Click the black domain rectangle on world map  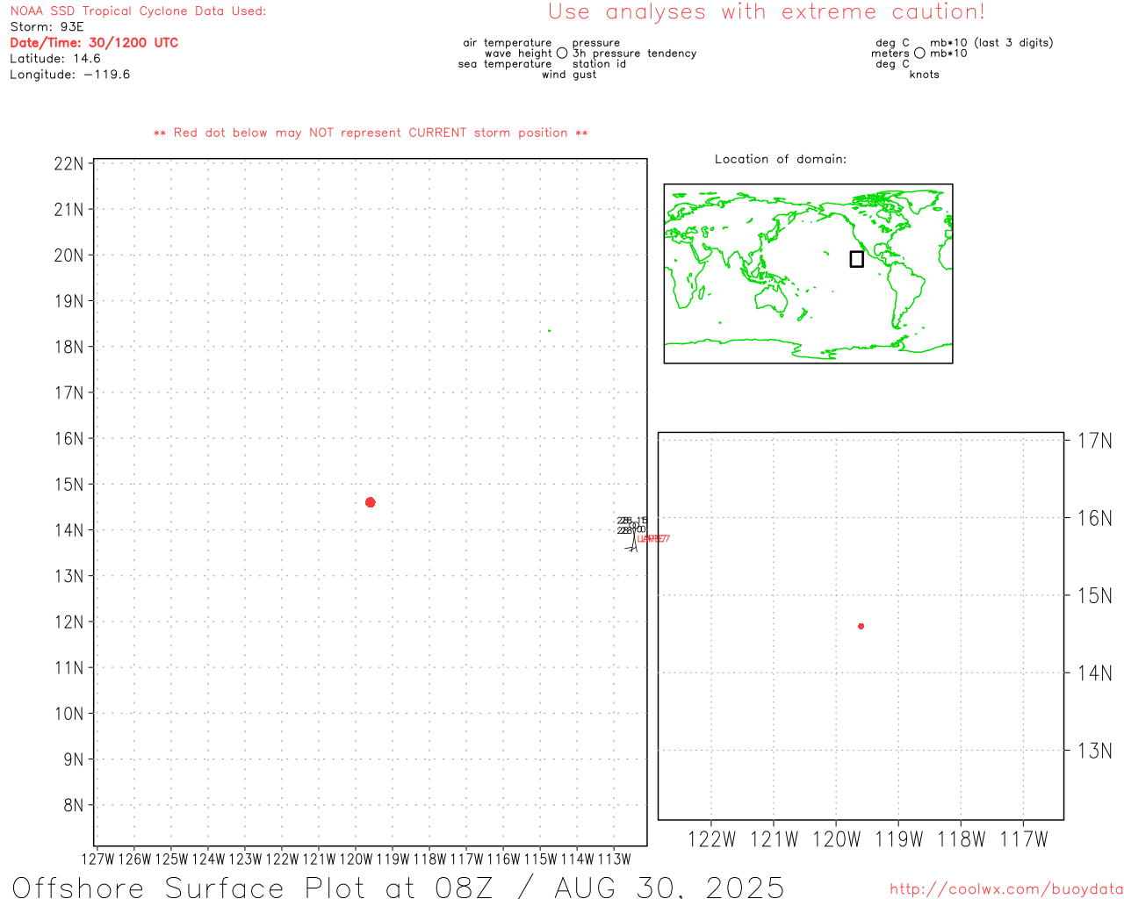pyautogui.click(x=857, y=259)
